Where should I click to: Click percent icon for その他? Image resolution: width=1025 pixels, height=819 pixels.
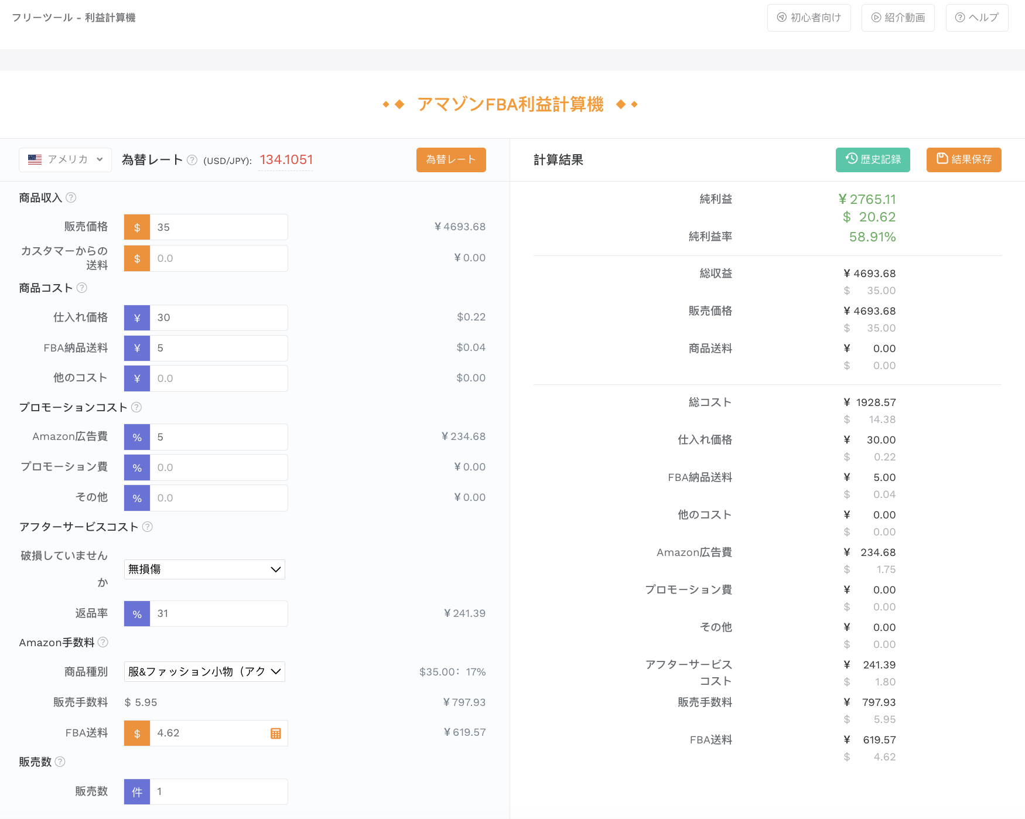pos(137,498)
